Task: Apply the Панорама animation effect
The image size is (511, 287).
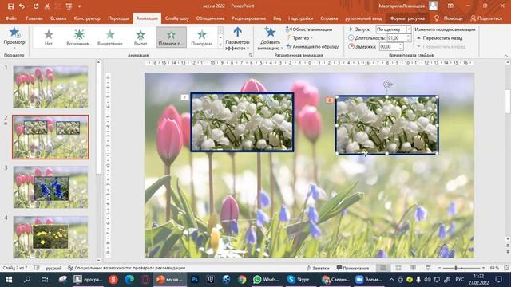Action: tap(202, 37)
